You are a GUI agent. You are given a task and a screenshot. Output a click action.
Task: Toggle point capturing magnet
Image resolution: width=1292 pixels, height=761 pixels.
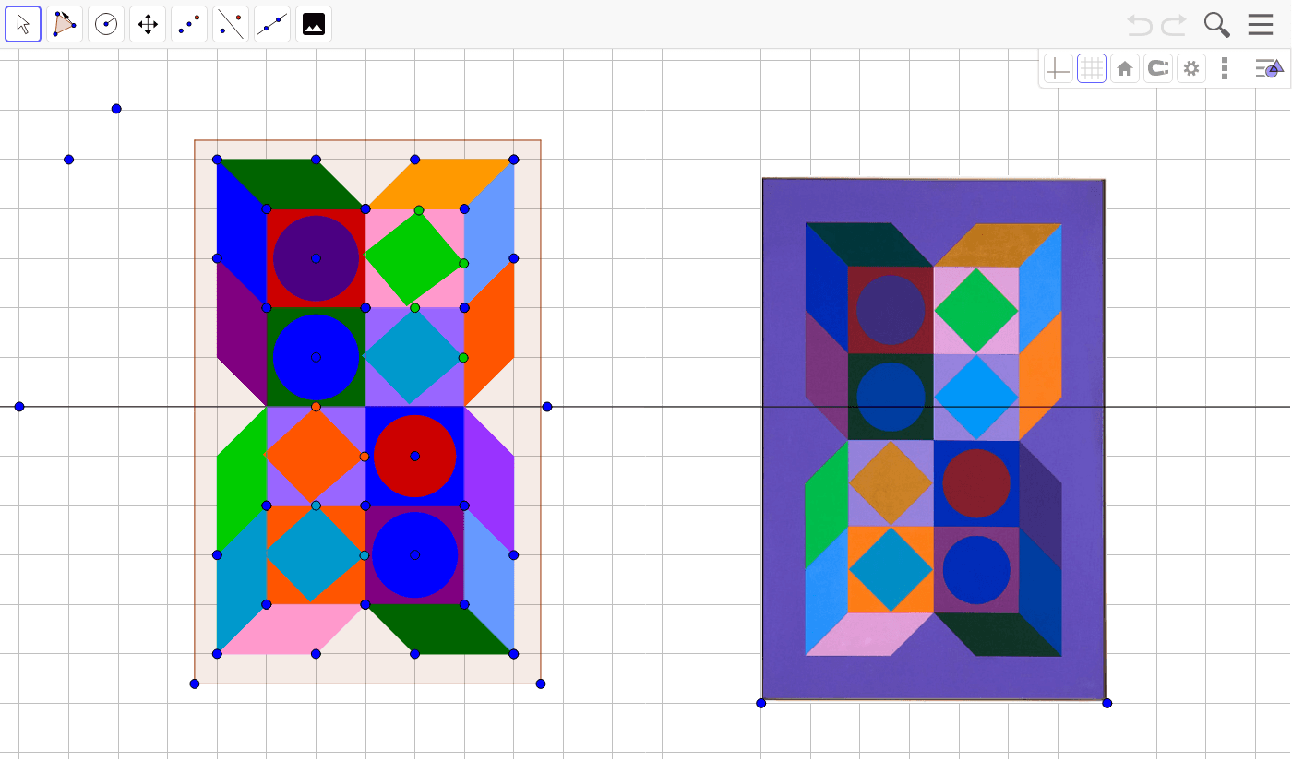[1158, 68]
